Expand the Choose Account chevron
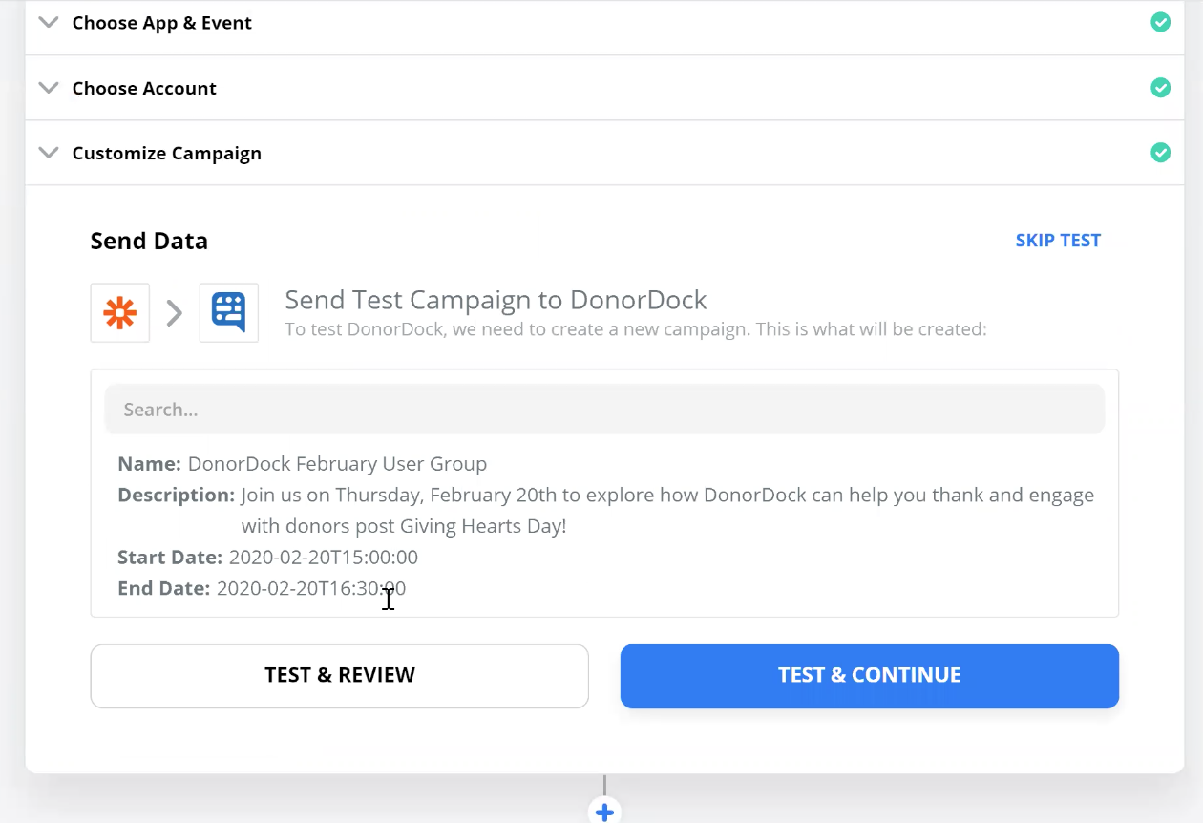 pyautogui.click(x=48, y=87)
